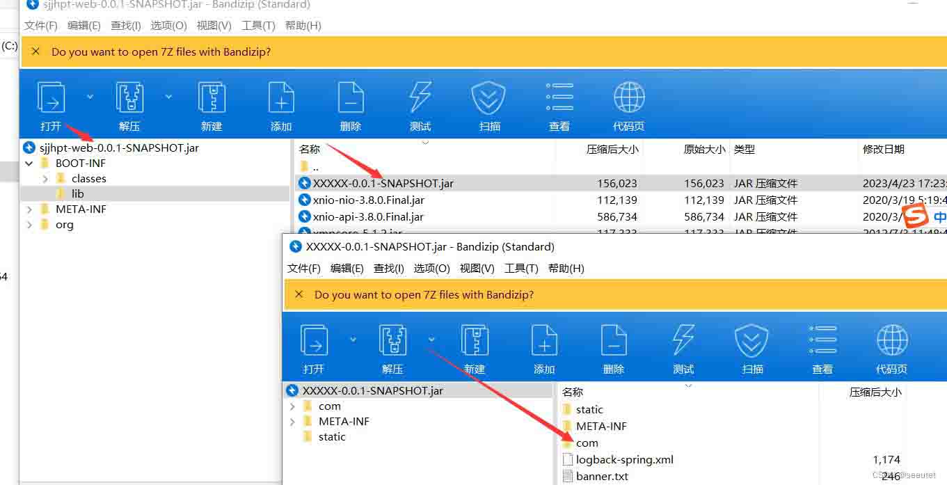Click Delete icon in XXXXX window toolbar
Viewport: 947px width, 485px height.
click(x=614, y=341)
